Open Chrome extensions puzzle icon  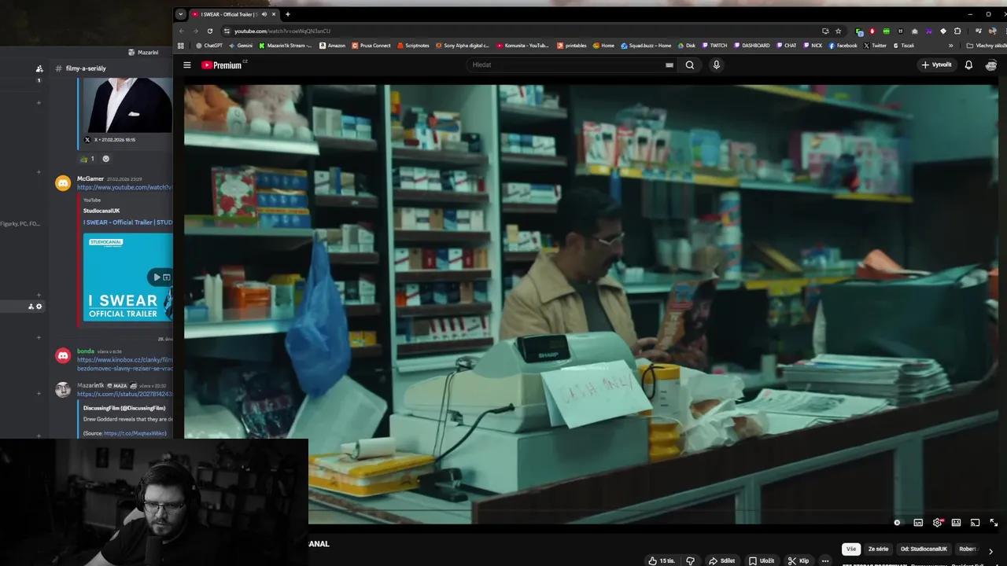957,31
